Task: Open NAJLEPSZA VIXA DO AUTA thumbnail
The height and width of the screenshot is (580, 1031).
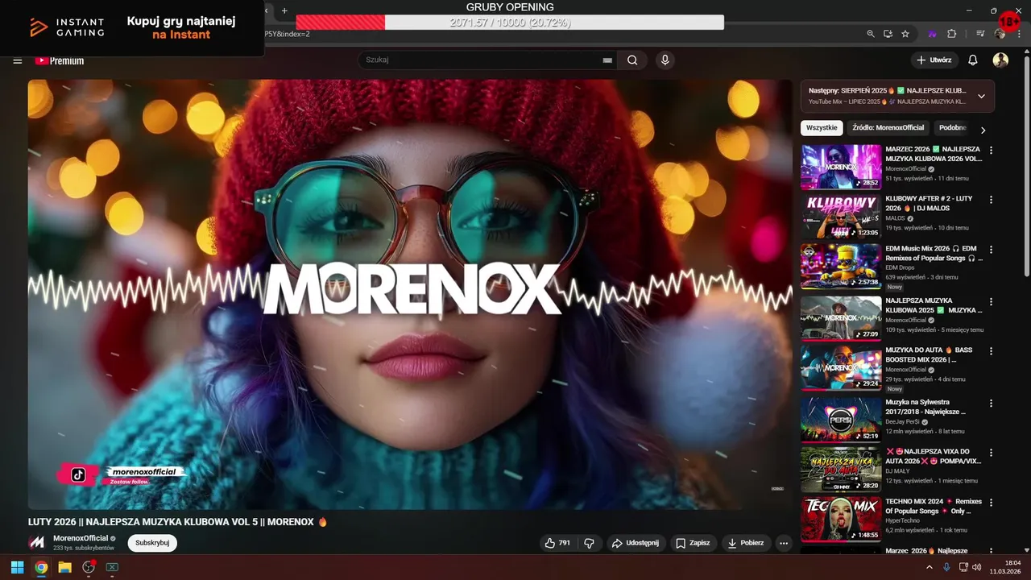Action: pyautogui.click(x=841, y=470)
